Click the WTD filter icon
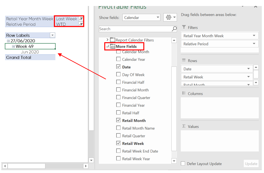 click(x=81, y=24)
